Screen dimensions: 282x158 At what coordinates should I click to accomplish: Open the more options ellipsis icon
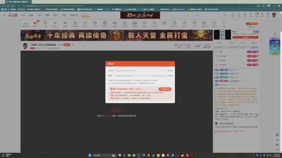(x=224, y=23)
